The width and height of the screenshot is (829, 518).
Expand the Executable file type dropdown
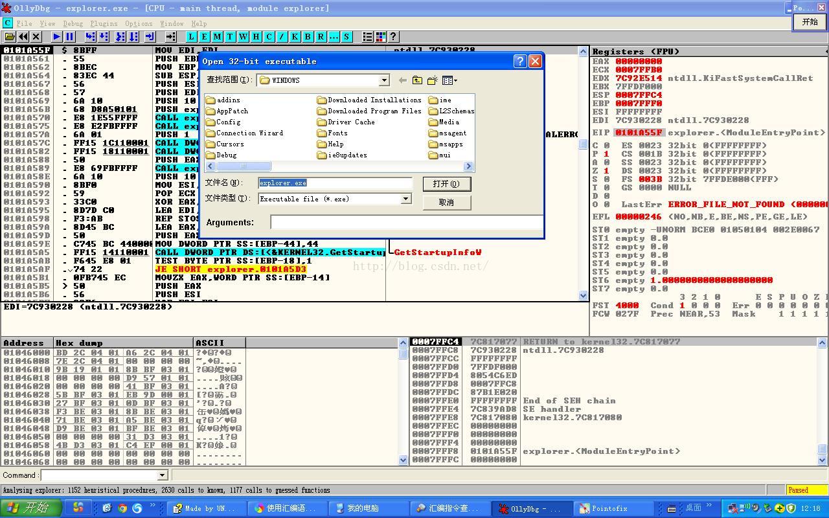tap(405, 199)
